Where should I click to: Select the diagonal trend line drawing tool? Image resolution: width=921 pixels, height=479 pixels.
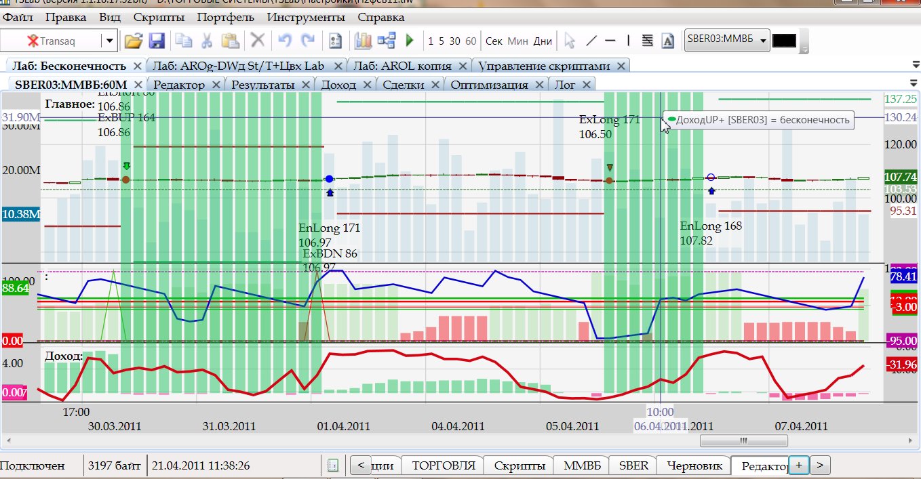(591, 41)
